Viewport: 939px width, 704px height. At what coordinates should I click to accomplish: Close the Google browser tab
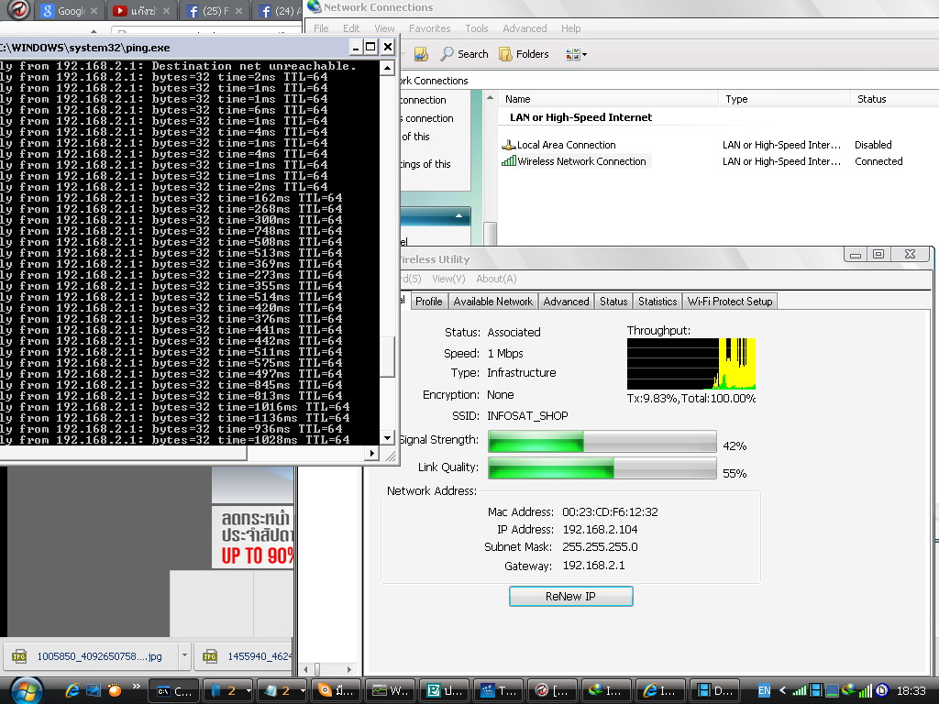pyautogui.click(x=94, y=11)
